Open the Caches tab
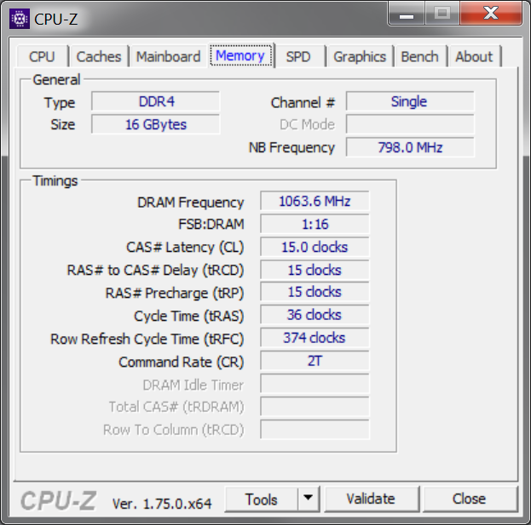The width and height of the screenshot is (531, 525). pyautogui.click(x=99, y=56)
